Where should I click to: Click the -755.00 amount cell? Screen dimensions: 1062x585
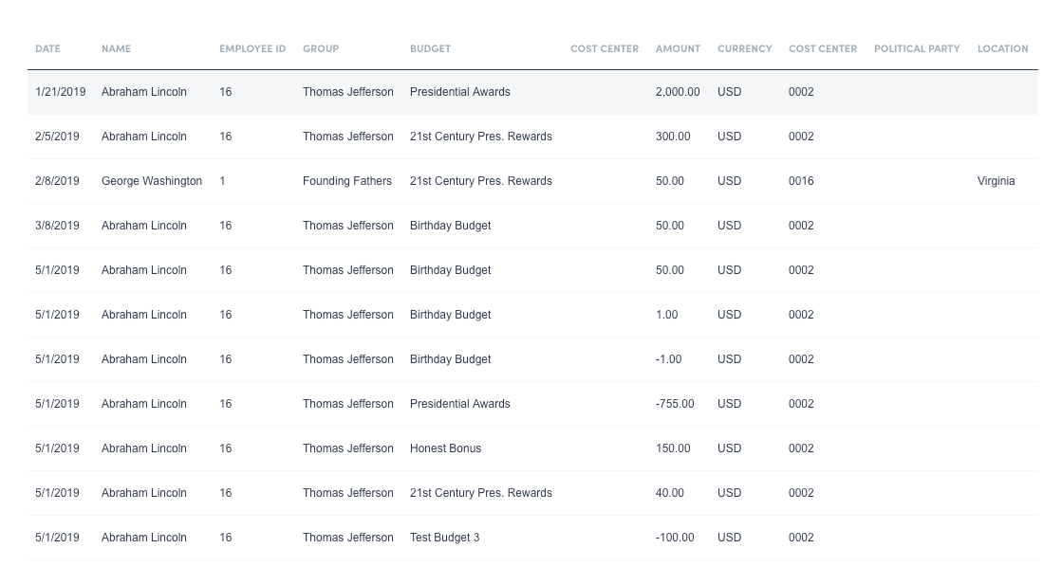click(673, 403)
